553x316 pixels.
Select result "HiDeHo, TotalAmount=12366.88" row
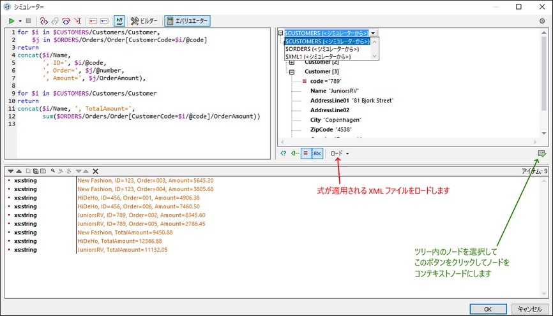tap(120, 241)
